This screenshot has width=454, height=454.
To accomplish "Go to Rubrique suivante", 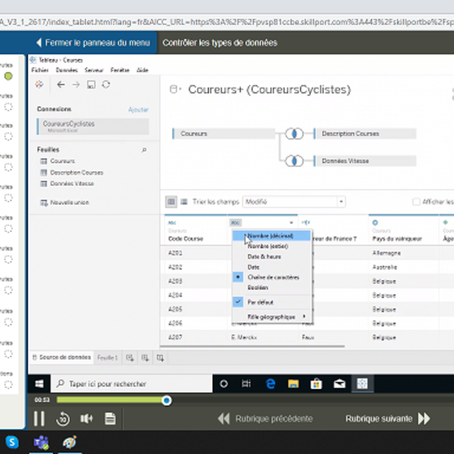I will click(388, 419).
